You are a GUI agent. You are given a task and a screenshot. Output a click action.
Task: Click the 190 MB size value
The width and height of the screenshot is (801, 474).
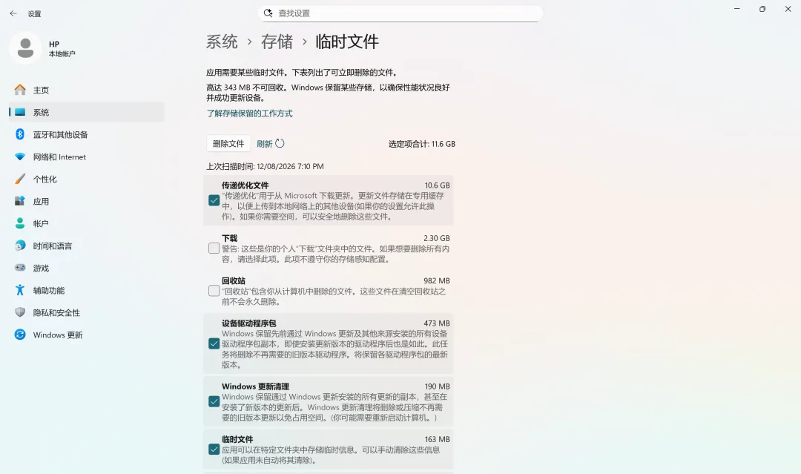(x=438, y=386)
